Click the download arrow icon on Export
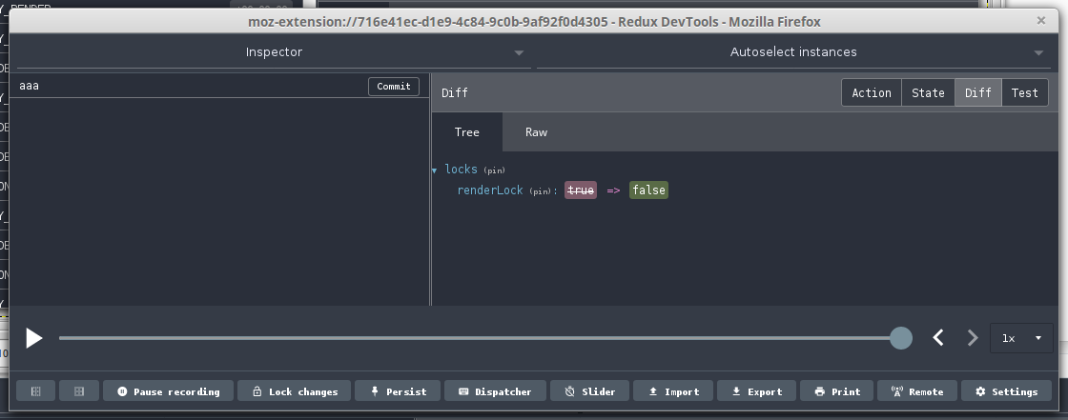The image size is (1068, 420). pyautogui.click(x=736, y=391)
